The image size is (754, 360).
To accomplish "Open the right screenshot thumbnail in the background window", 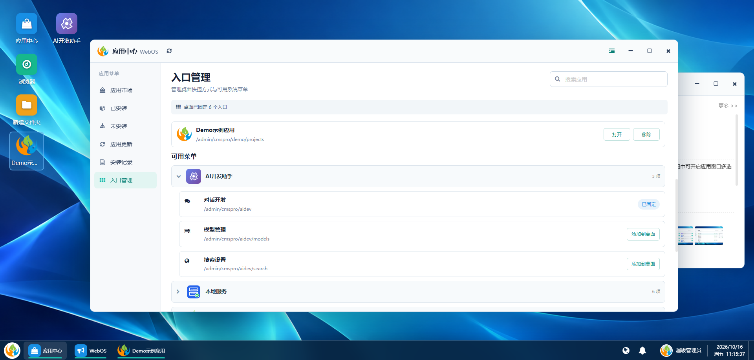I will tap(708, 236).
